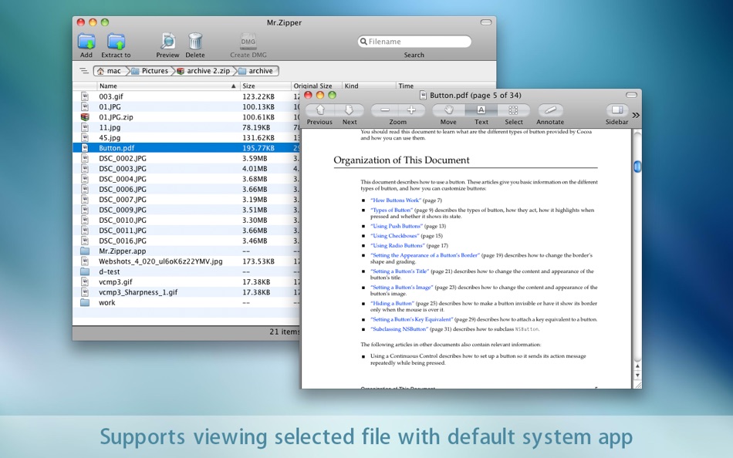Select the mac home breadcrumb
The width and height of the screenshot is (733, 458).
(x=110, y=71)
